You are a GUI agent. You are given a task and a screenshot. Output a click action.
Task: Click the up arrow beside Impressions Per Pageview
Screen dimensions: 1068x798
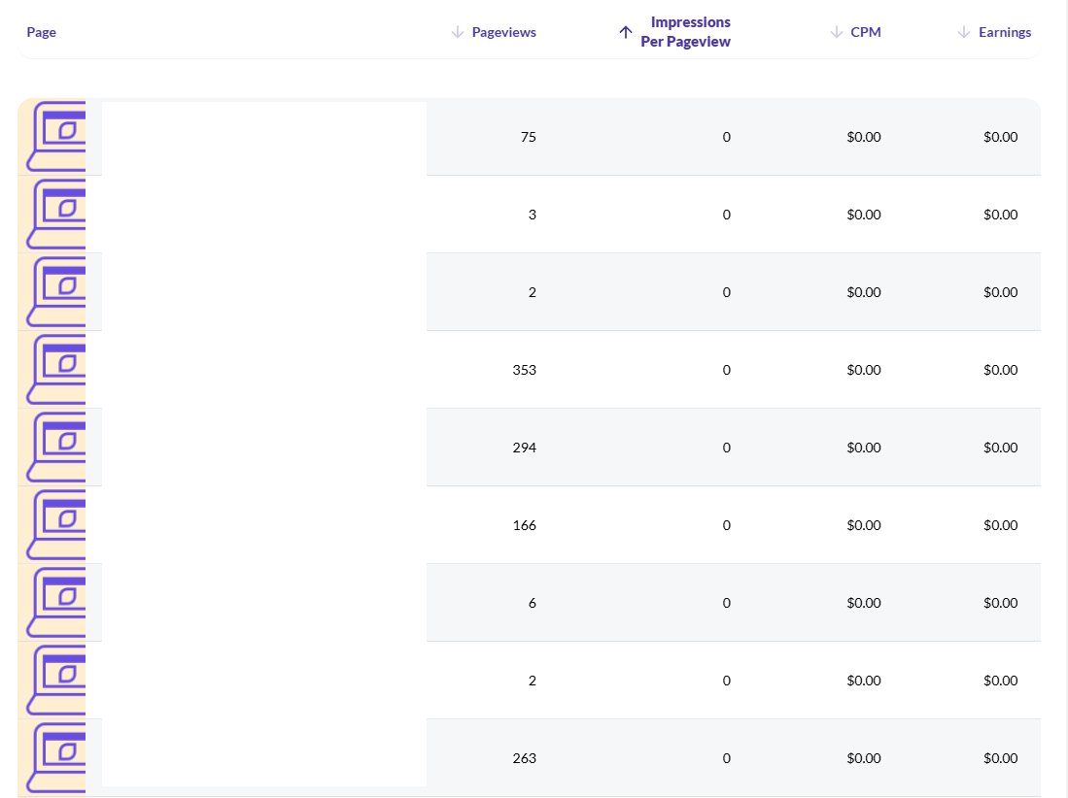626,32
